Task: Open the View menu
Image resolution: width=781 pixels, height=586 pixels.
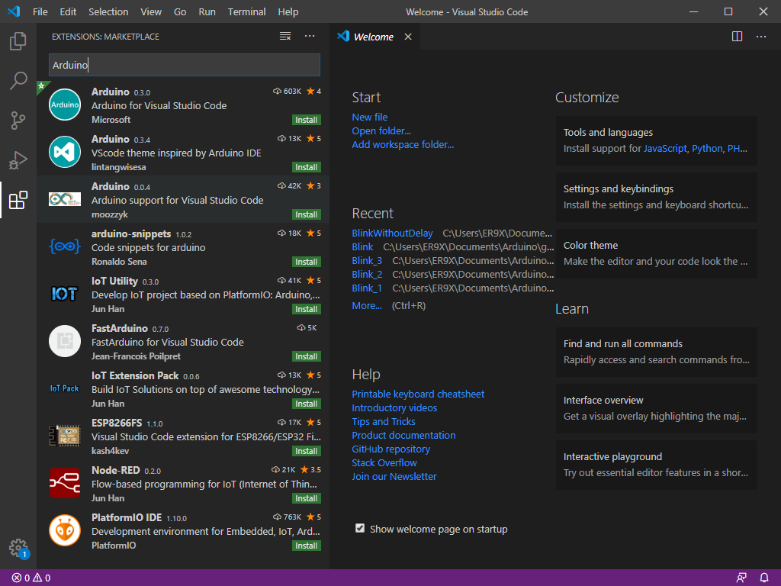Action: [x=151, y=12]
